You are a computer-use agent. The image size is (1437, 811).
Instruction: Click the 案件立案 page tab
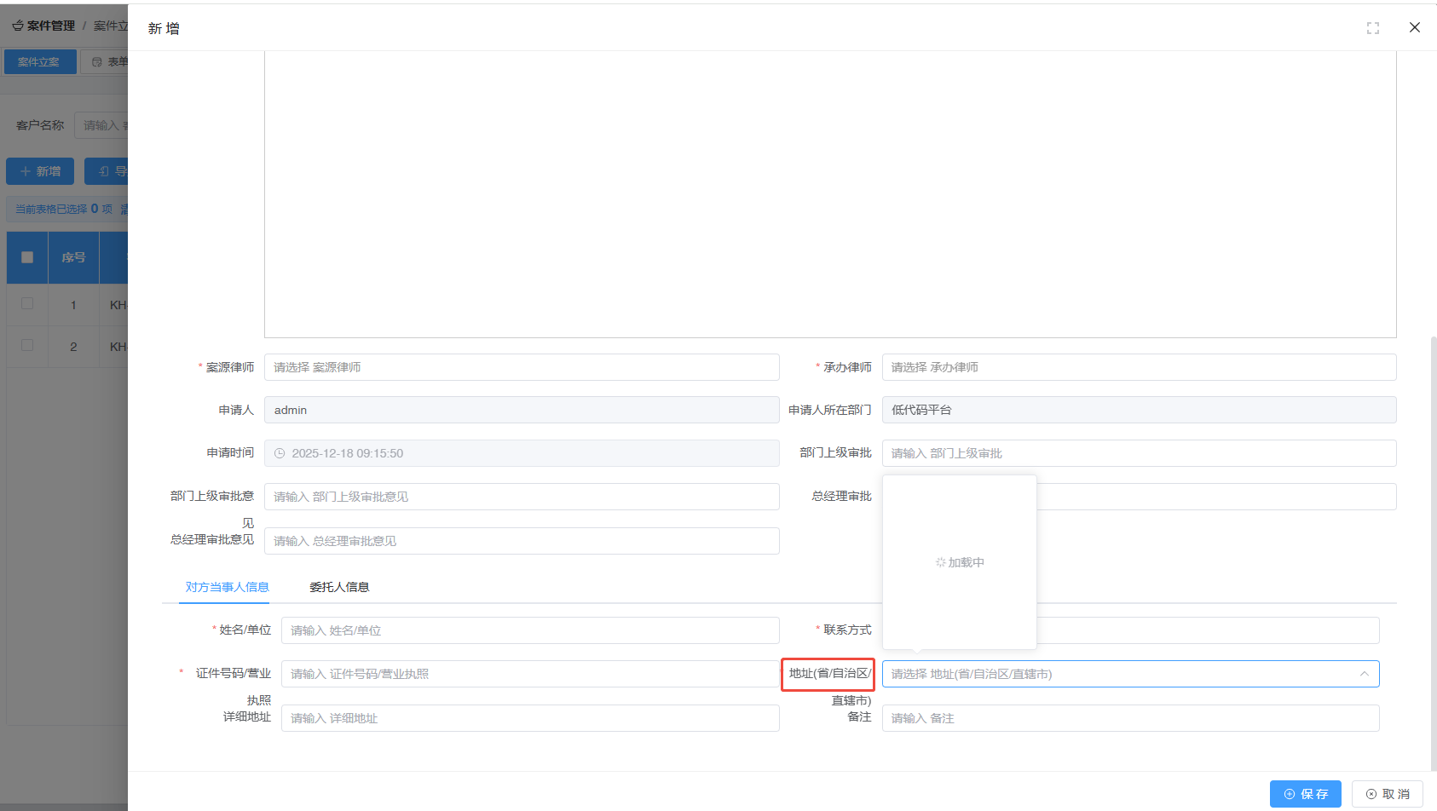pos(39,62)
